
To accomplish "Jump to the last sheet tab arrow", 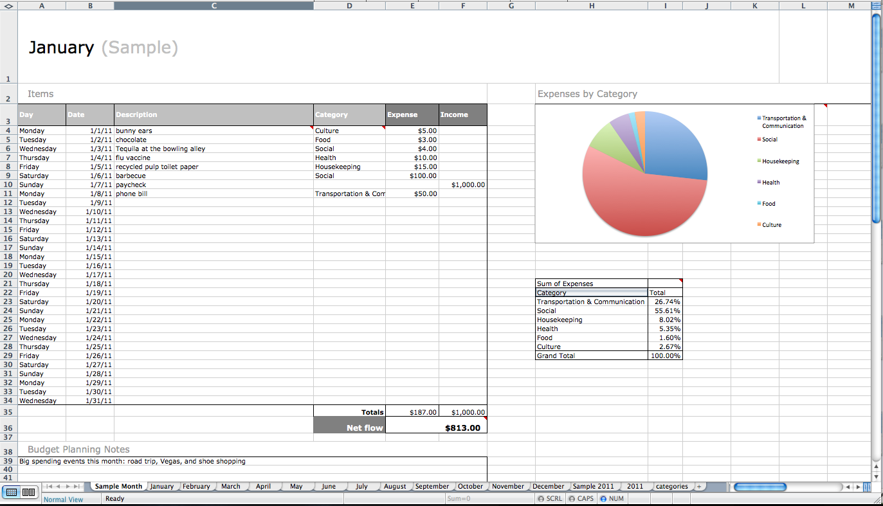I will (x=76, y=487).
